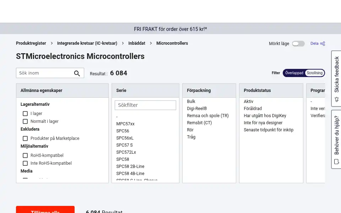Select the Scrollning filter mode
Image resolution: width=341 pixels, height=213 pixels.
[x=315, y=73]
